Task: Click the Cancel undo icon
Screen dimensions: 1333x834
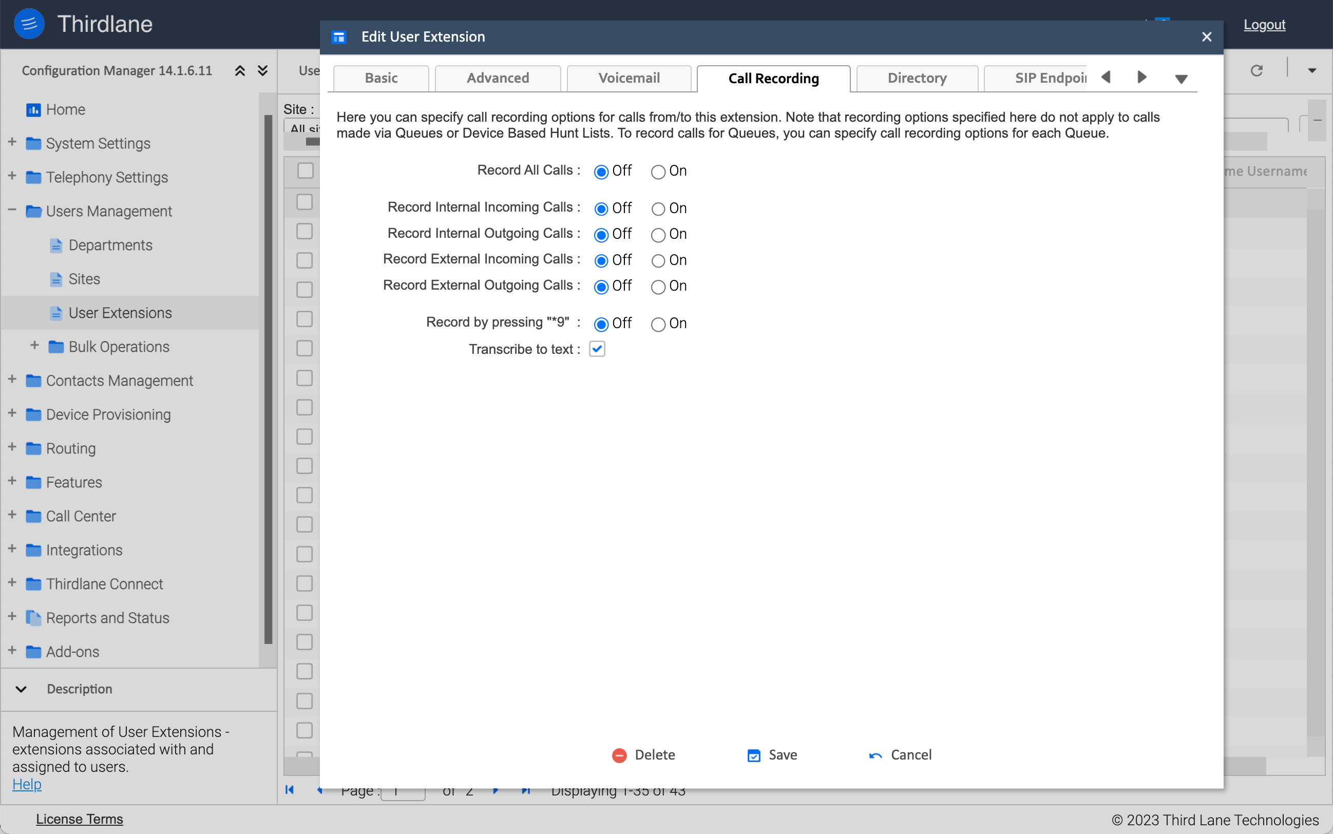Action: coord(876,755)
